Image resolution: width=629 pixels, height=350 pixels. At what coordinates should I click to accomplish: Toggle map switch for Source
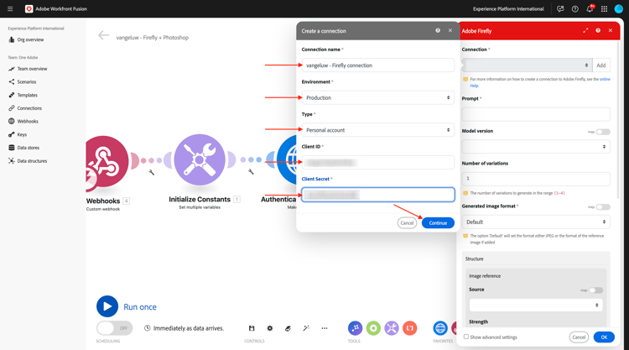tap(595, 290)
